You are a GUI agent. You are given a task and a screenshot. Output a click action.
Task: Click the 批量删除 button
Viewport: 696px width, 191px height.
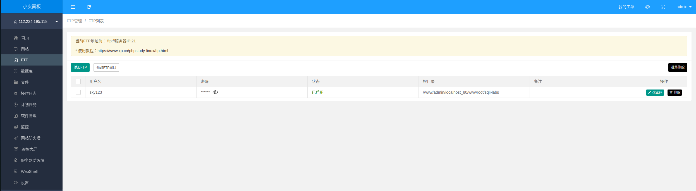678,67
